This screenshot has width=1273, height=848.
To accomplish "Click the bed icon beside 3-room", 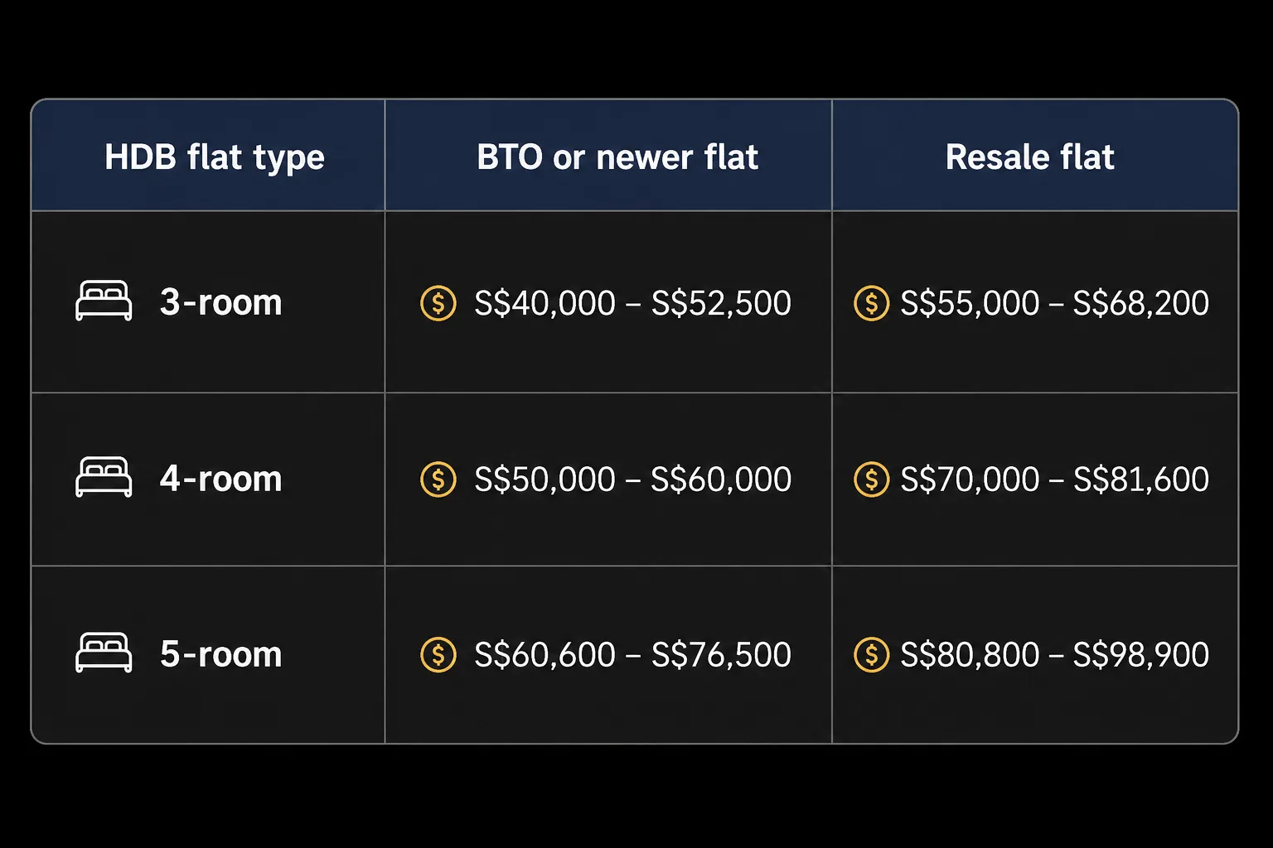I will tap(104, 301).
